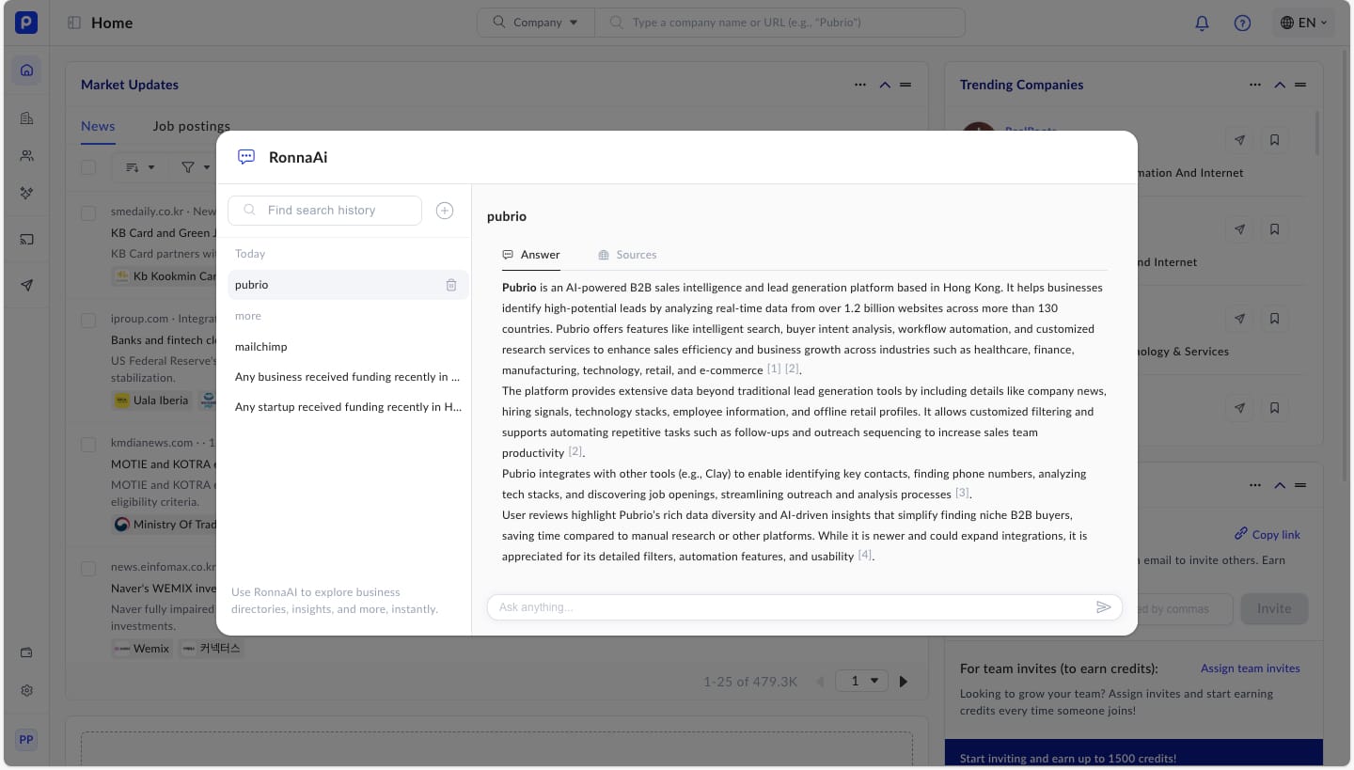This screenshot has height=770, width=1354.
Task: Expand the page number dropdown
Action: (862, 681)
